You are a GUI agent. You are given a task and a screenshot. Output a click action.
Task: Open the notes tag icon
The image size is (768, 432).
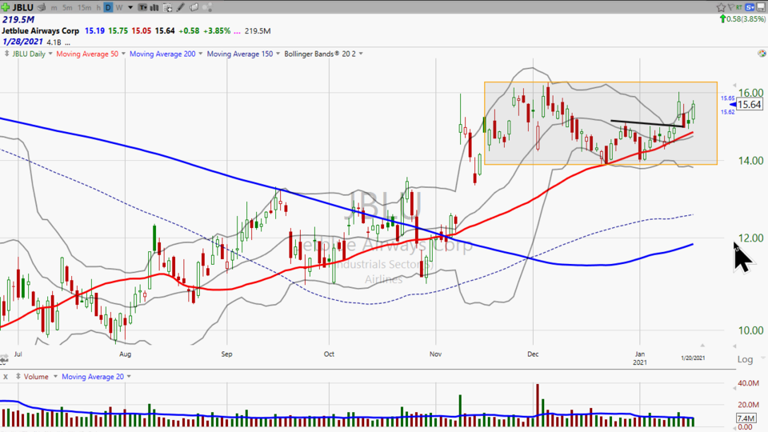point(194,7)
